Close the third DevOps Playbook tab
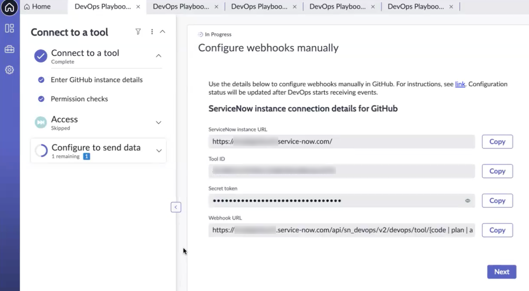529x291 pixels. pos(295,7)
